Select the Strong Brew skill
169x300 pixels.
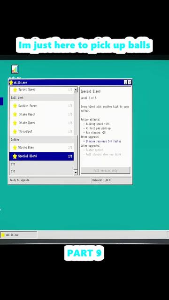coord(42,148)
